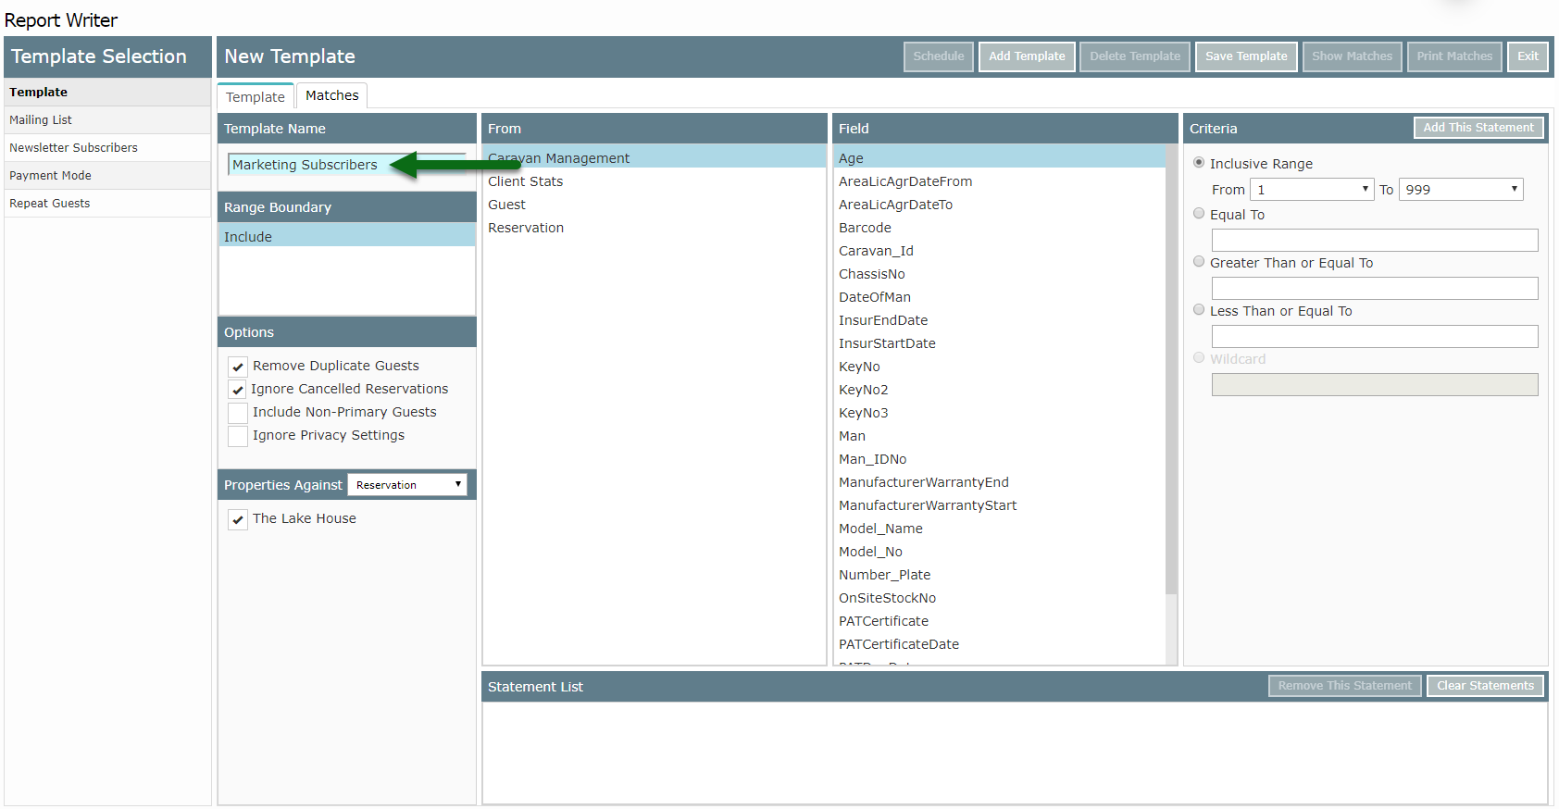Select OnSiteStockNo field
Screen dimensions: 1559x809
click(x=999, y=598)
